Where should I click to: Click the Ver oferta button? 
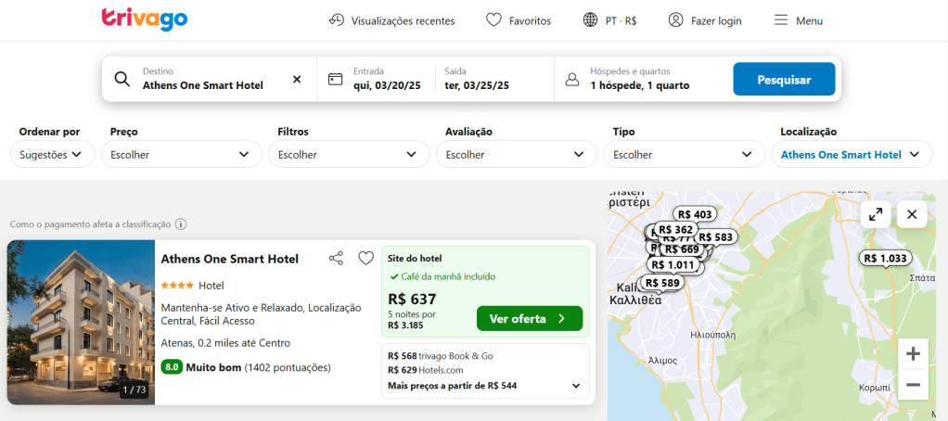pos(529,319)
